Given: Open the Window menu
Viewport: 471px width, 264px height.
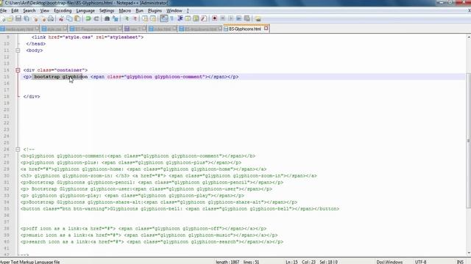Looking at the screenshot, I should [x=174, y=11].
